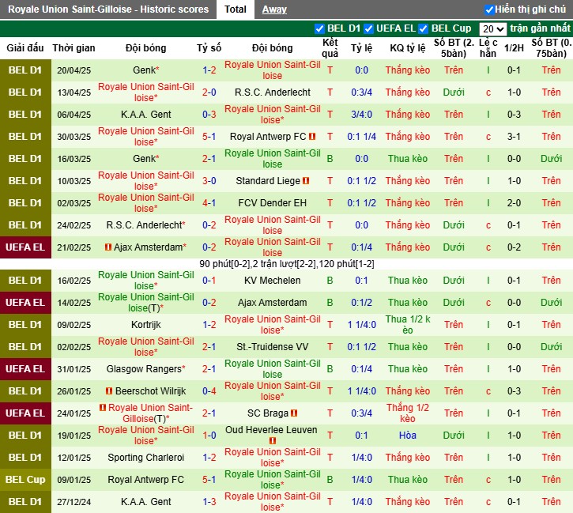Click the 1/2H column header
The width and height of the screenshot is (573, 513).
tap(514, 48)
